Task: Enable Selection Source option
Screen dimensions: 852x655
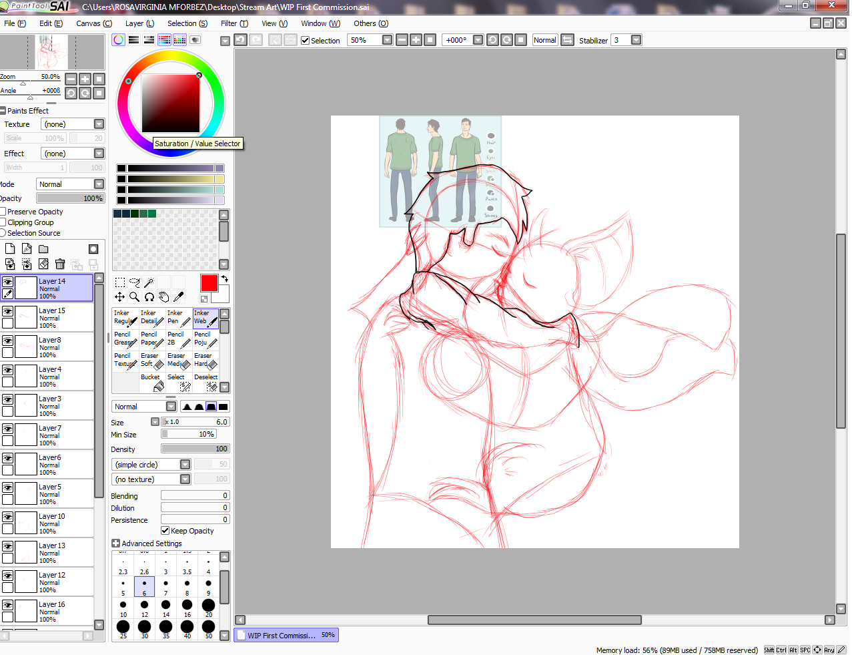Action: [3, 233]
